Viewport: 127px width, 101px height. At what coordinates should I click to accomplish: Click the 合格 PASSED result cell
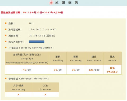(x=112, y=70)
